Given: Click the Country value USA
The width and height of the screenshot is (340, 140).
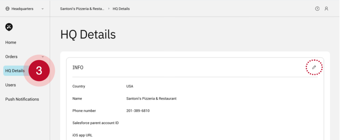Looking at the screenshot, I should tap(129, 86).
